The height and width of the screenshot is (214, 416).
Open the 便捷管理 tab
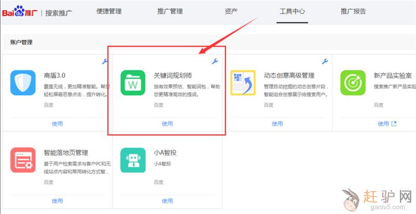pos(109,11)
